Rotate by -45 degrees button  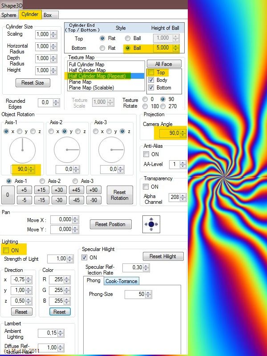[x=76, y=200]
